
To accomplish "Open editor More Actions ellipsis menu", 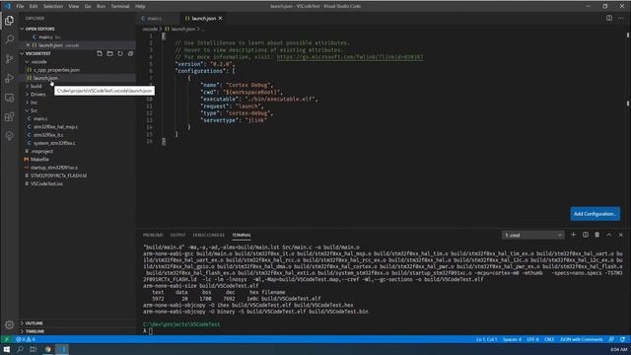I will tap(621, 18).
